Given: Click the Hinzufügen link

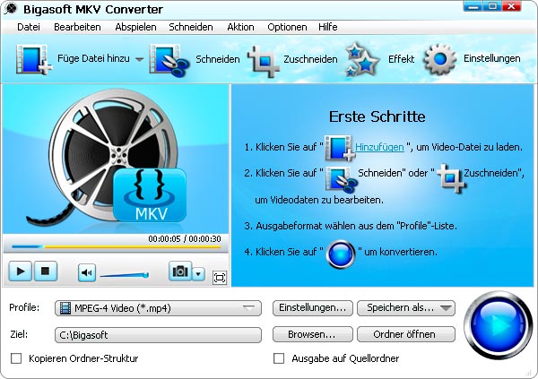Looking at the screenshot, I should coord(379,147).
